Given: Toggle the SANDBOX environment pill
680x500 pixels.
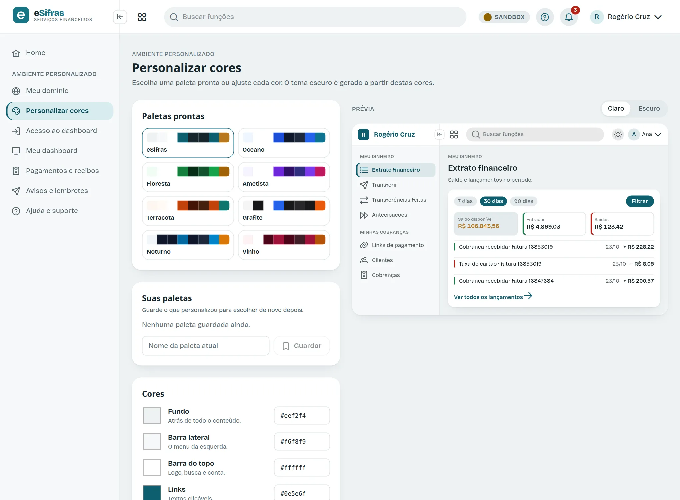Looking at the screenshot, I should point(504,17).
